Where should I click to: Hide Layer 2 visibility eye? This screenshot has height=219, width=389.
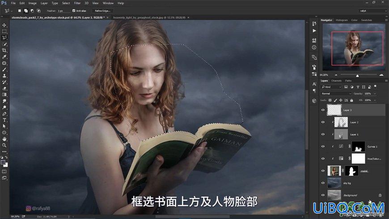tap(323, 122)
